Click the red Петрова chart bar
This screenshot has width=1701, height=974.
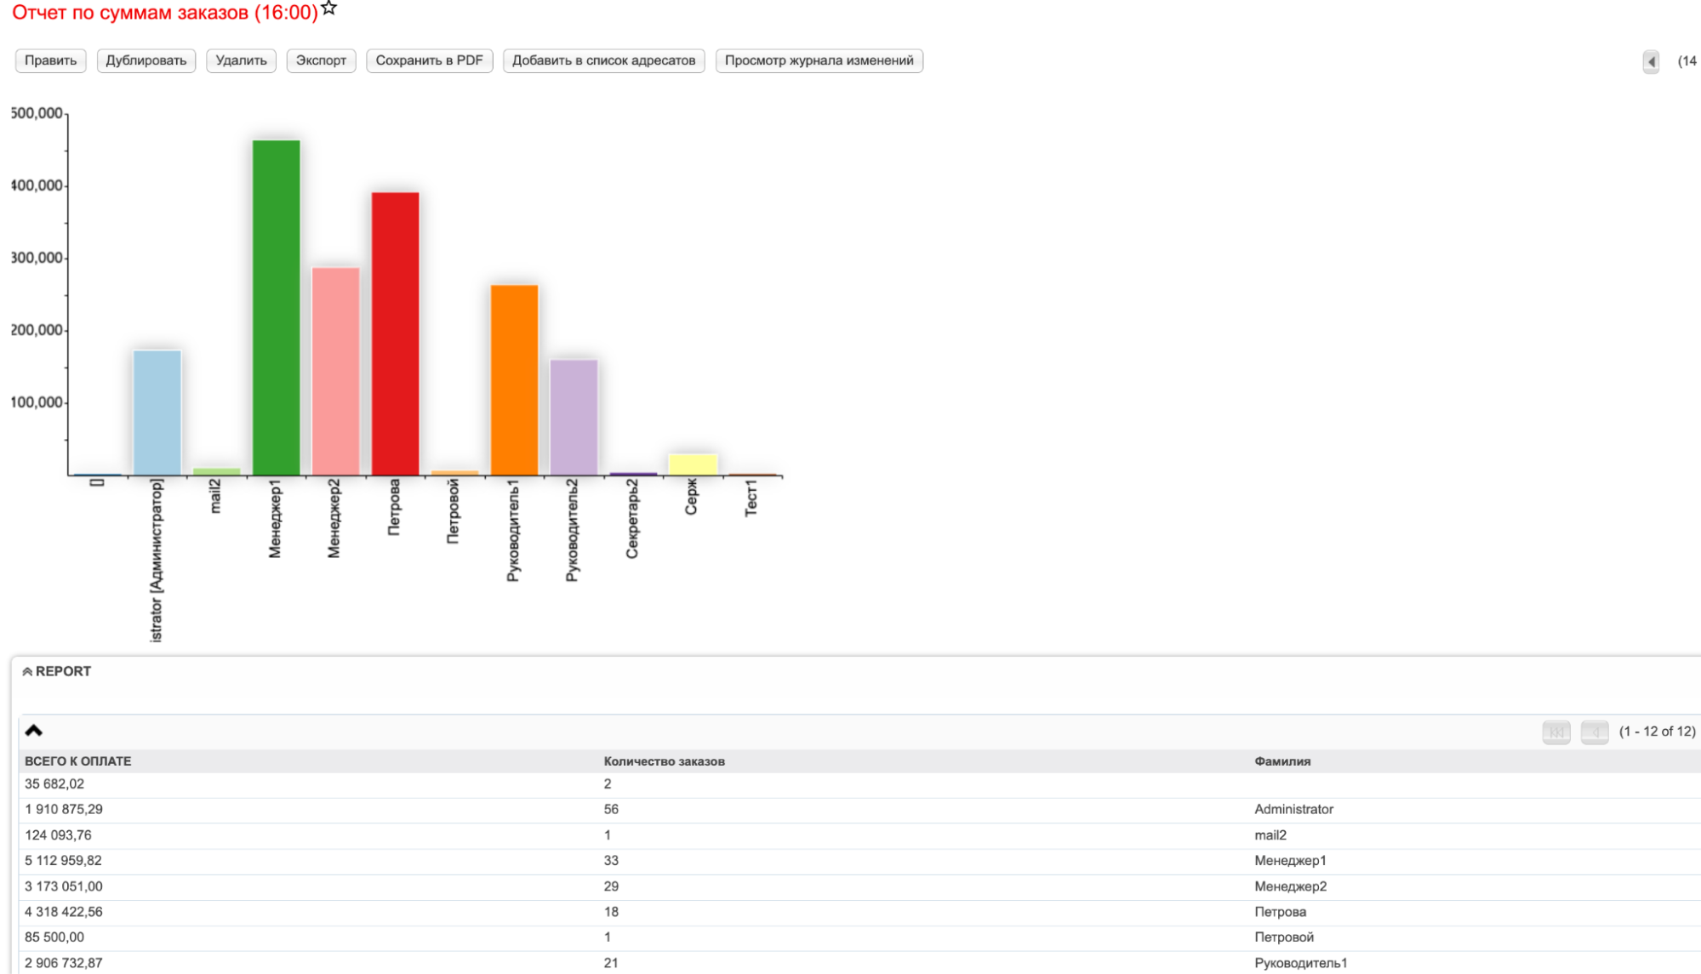395,332
